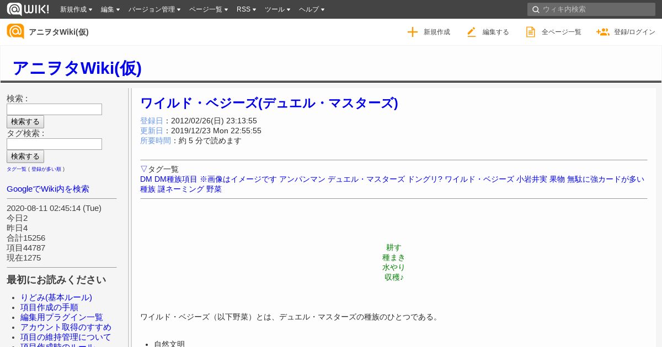The width and height of the screenshot is (662, 347).
Task: Open アカウント取得のすすめ link
Action: tap(66, 327)
